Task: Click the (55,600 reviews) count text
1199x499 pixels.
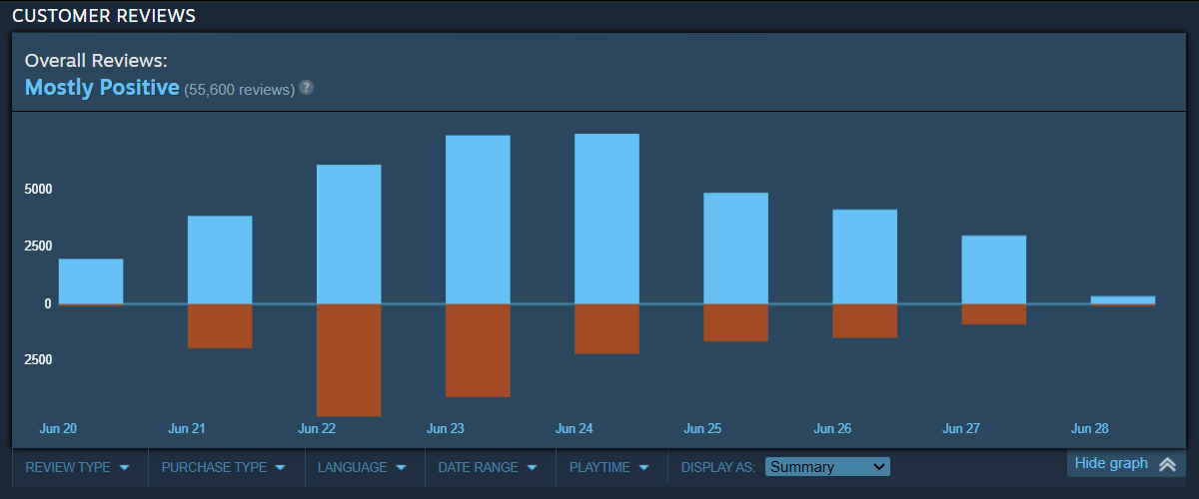Action: [240, 90]
